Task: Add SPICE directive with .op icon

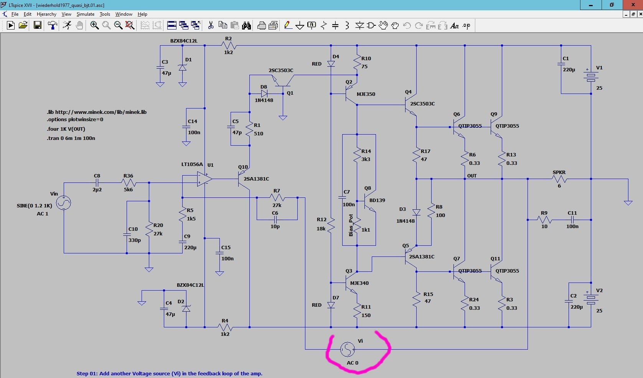Action: [466, 25]
